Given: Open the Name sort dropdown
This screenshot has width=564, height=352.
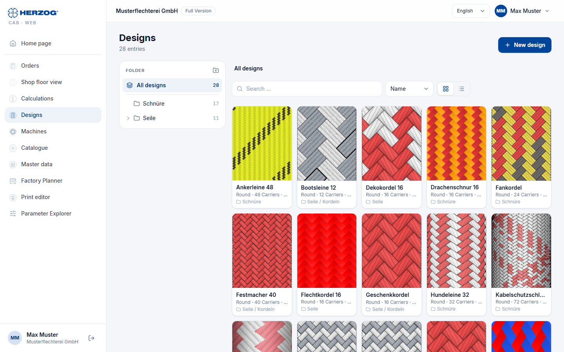Looking at the screenshot, I should pyautogui.click(x=409, y=89).
